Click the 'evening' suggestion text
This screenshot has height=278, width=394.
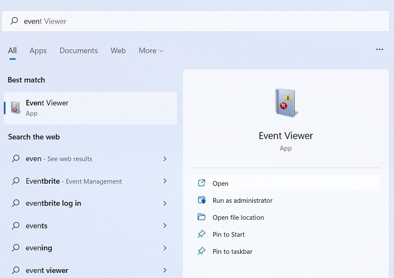(x=39, y=248)
